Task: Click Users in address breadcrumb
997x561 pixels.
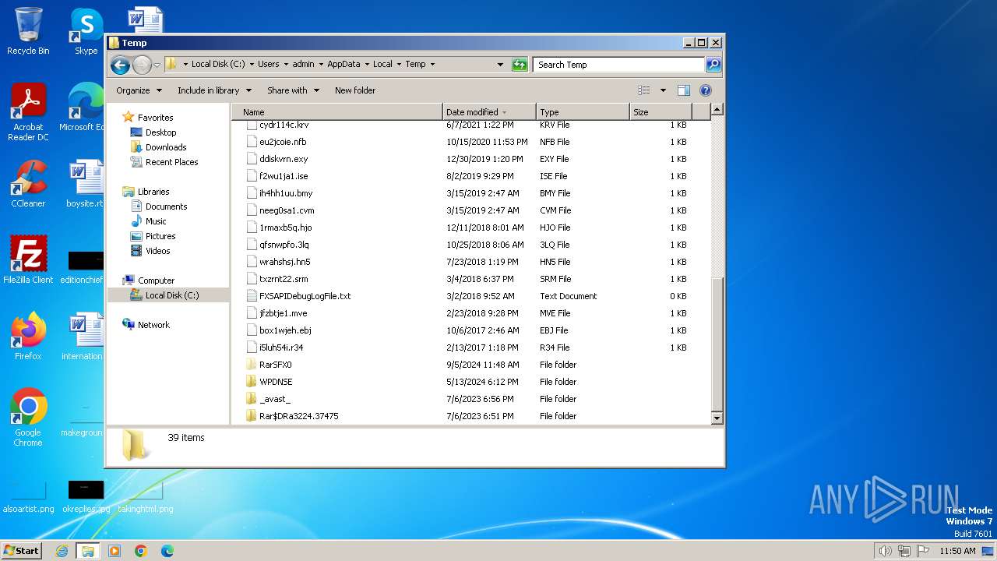Action: [269, 65]
